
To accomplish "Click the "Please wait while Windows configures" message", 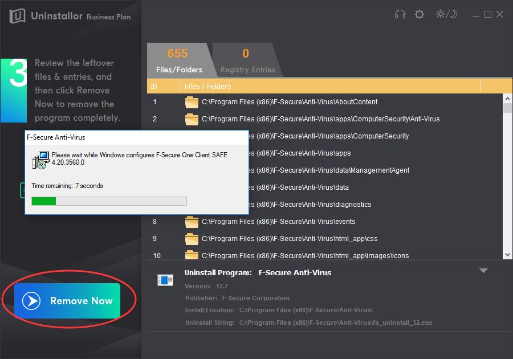I will point(140,158).
